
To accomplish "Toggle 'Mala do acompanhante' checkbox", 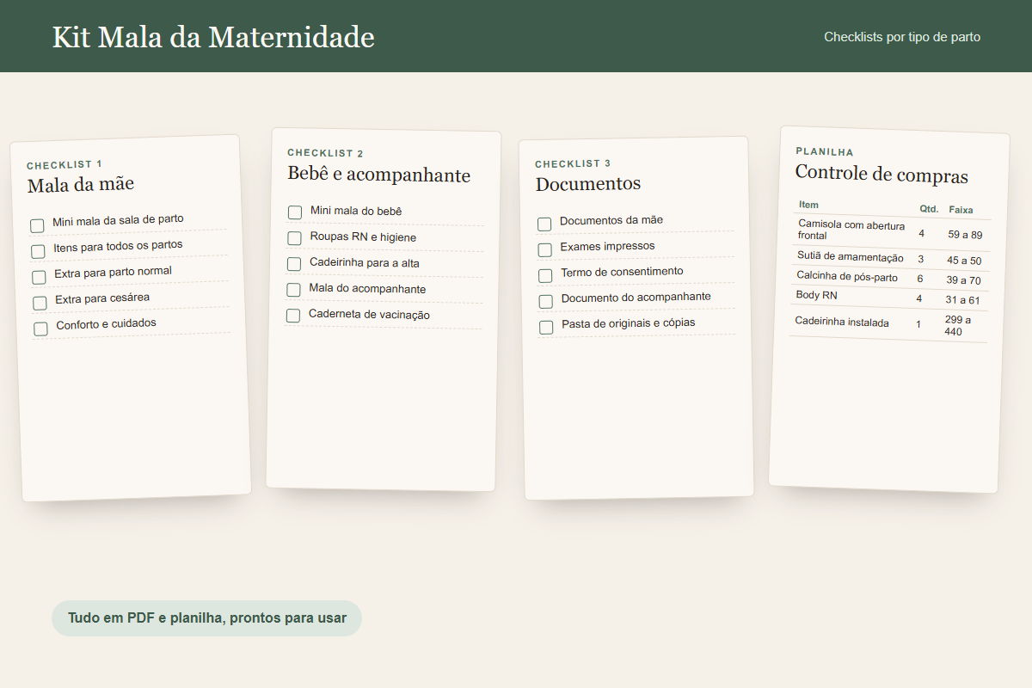I will 293,289.
